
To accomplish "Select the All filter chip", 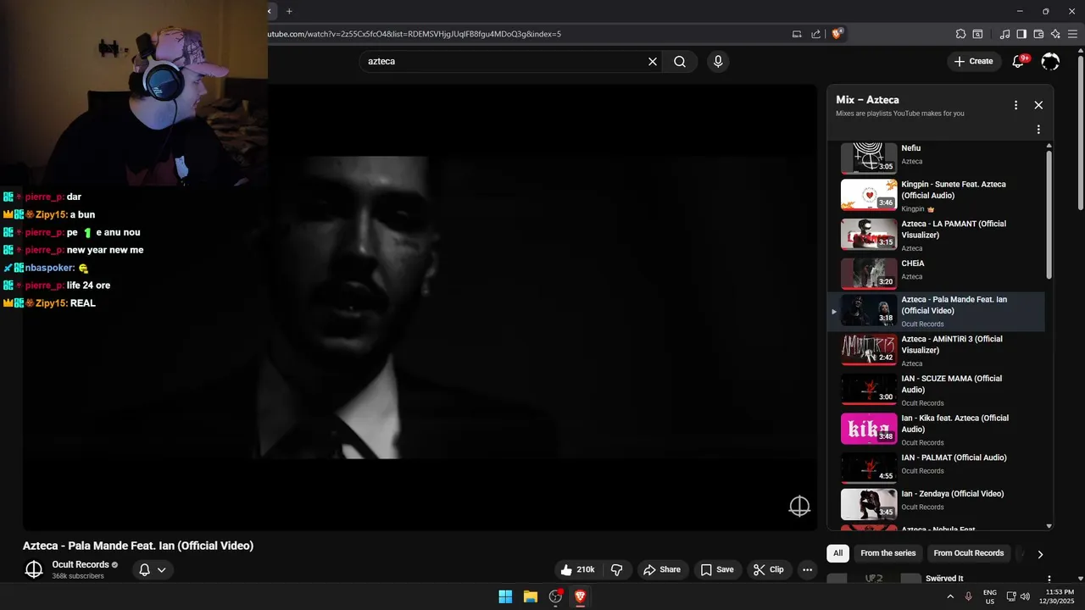I will click(837, 553).
